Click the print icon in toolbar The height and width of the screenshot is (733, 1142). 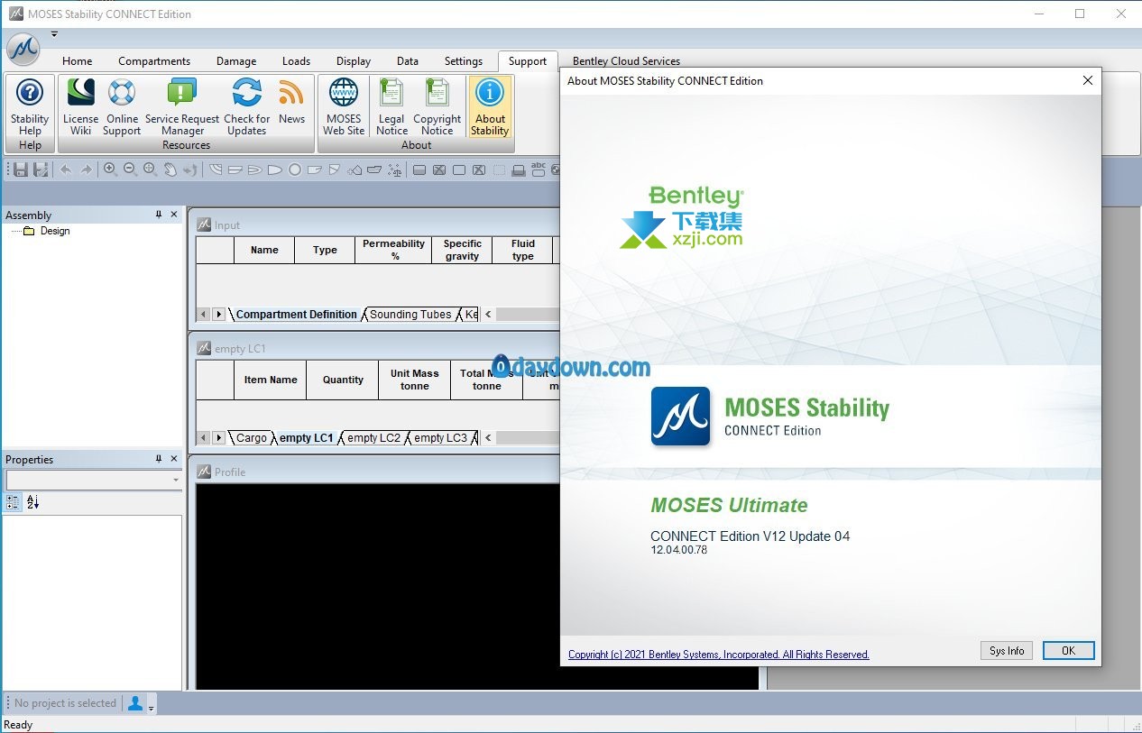[519, 170]
